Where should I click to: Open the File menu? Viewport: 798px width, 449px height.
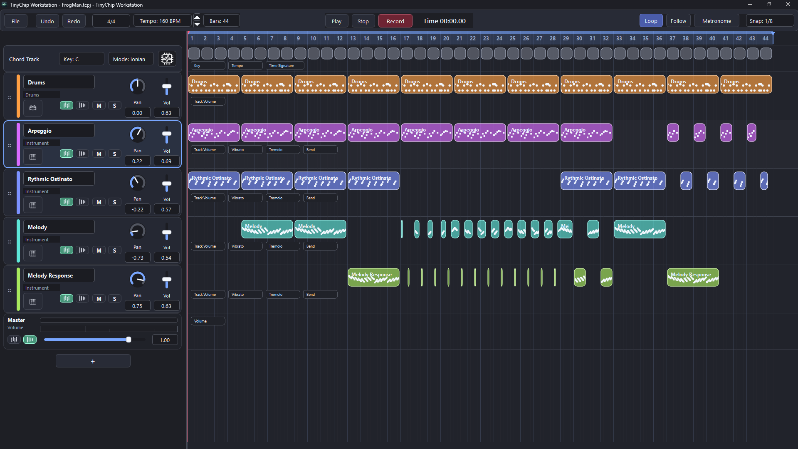click(x=15, y=21)
